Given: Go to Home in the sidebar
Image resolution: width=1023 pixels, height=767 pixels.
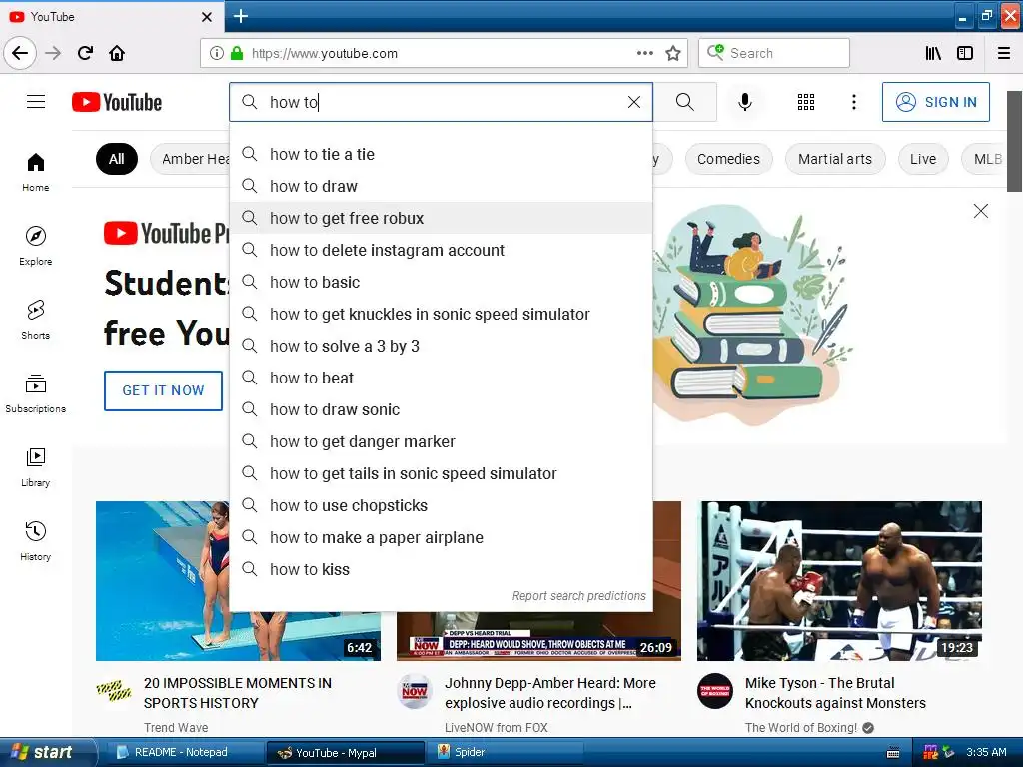Looking at the screenshot, I should pos(35,172).
